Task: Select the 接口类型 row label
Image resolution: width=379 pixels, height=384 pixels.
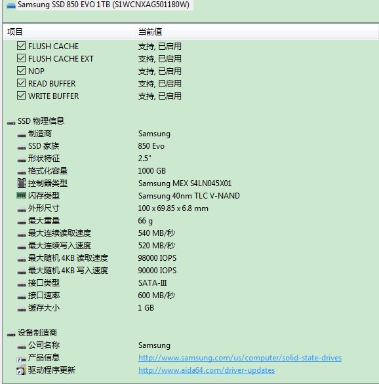Action: [44, 283]
